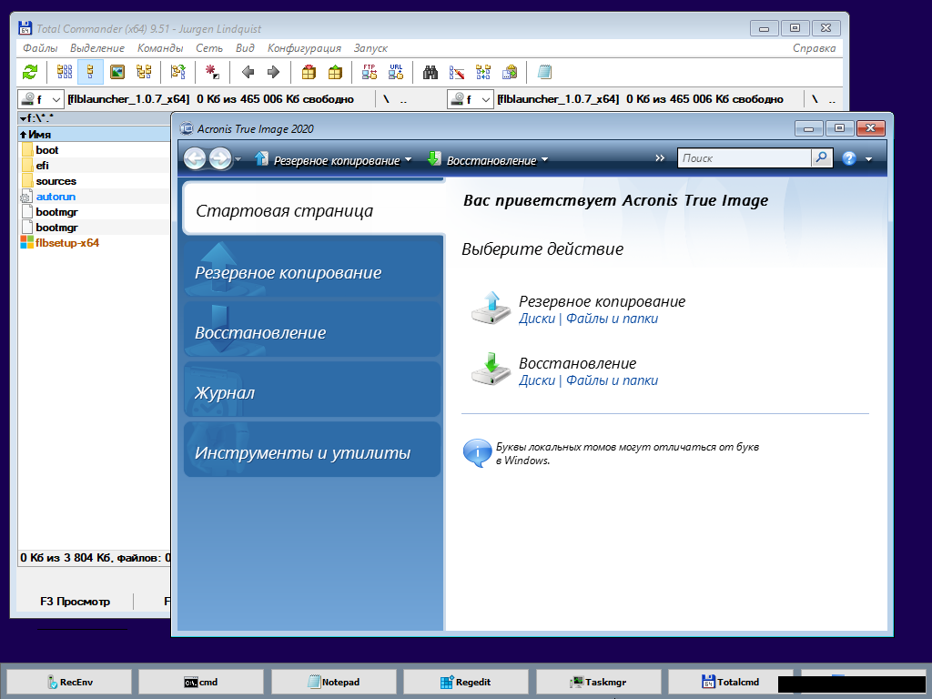
Task: Click the Acronis forward navigation arrow
Action: (x=220, y=158)
